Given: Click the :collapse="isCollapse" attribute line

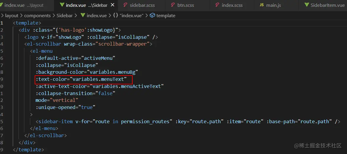Looking at the screenshot, I should point(67,65).
